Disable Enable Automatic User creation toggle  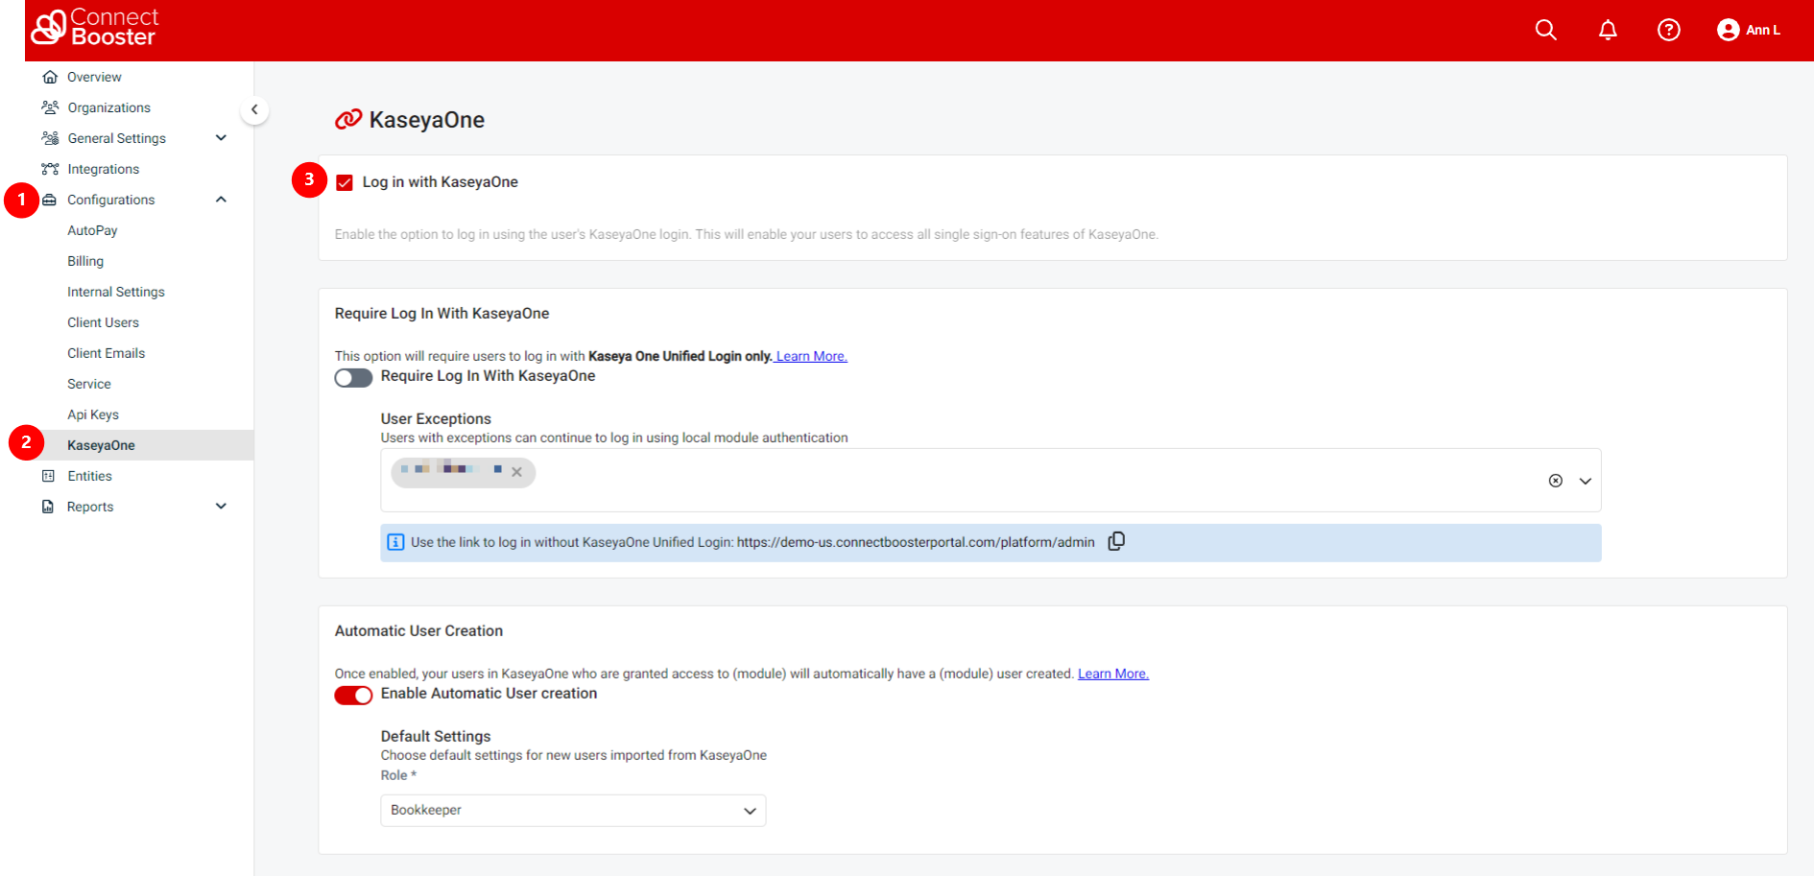353,695
